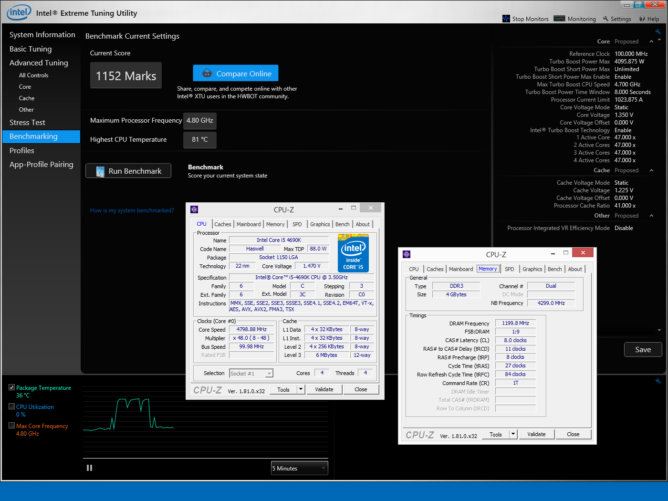Switch to the Mainboard tab in the CPU-Z processor window
Viewport: 668px width, 501px height.
(x=249, y=224)
